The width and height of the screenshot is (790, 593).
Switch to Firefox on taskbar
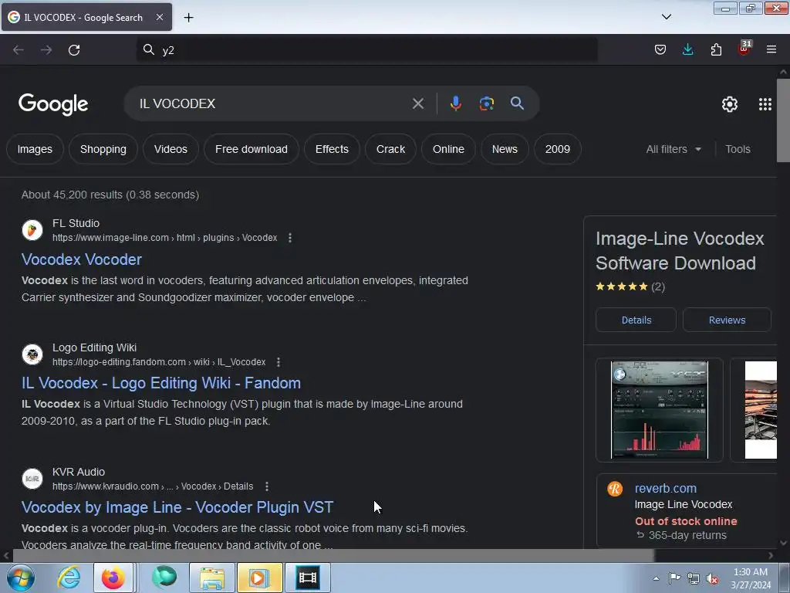pyautogui.click(x=113, y=578)
